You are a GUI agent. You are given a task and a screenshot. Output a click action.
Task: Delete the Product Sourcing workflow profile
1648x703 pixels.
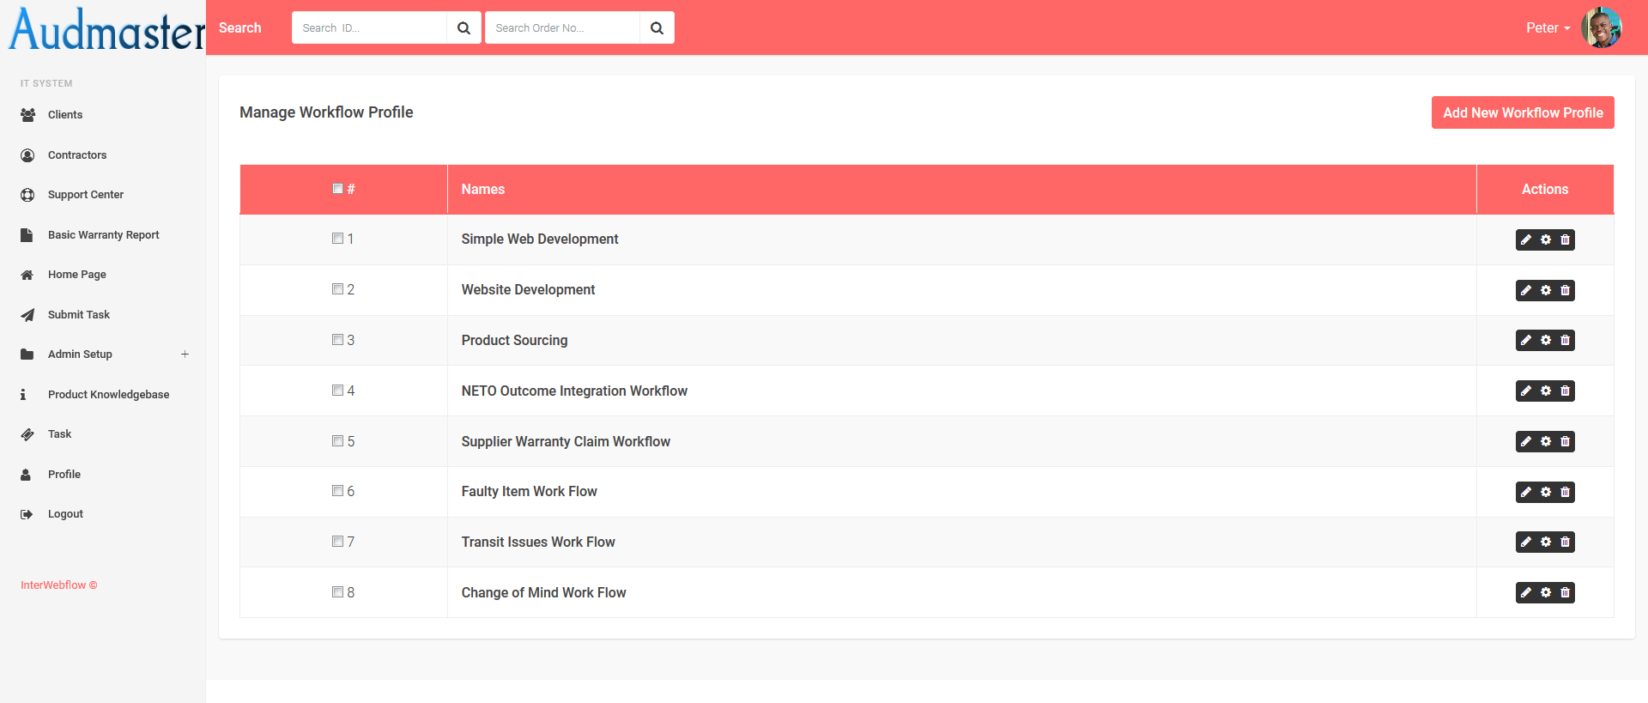(1565, 341)
